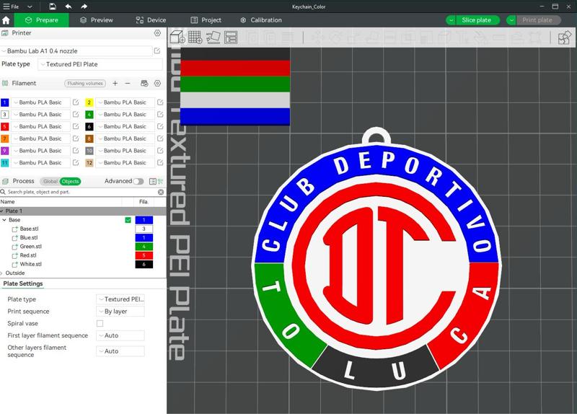Select the Plate Settings tab

pyautogui.click(x=23, y=283)
